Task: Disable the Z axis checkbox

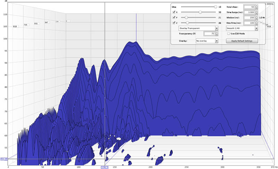Action: (174, 23)
